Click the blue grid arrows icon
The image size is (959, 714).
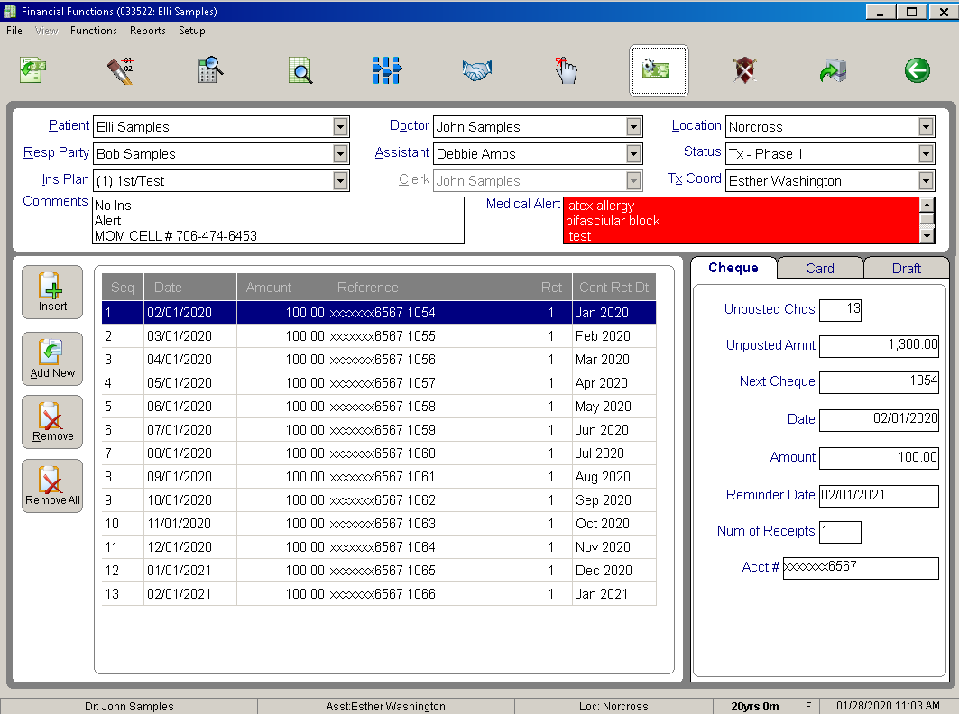(387, 70)
